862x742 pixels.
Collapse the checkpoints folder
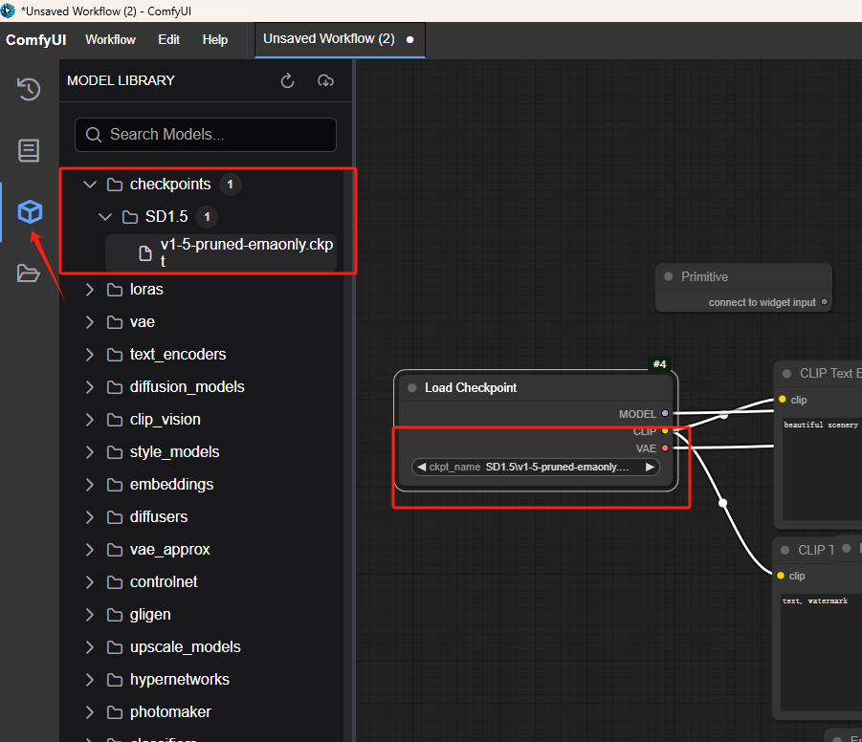[x=90, y=185]
